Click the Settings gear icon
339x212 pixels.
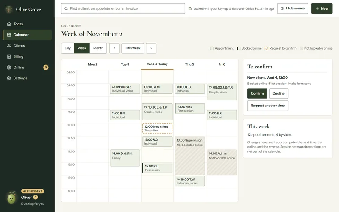9,78
